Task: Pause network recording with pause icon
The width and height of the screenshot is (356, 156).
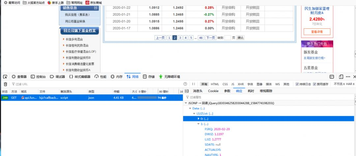Action: pyautogui.click(x=193, y=84)
